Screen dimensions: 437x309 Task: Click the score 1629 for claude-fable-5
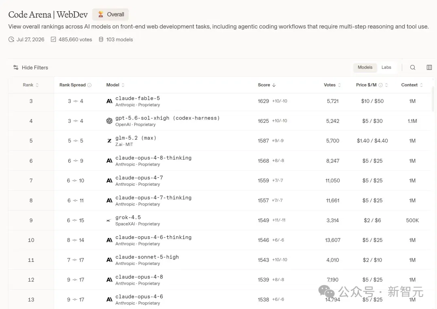[263, 101]
